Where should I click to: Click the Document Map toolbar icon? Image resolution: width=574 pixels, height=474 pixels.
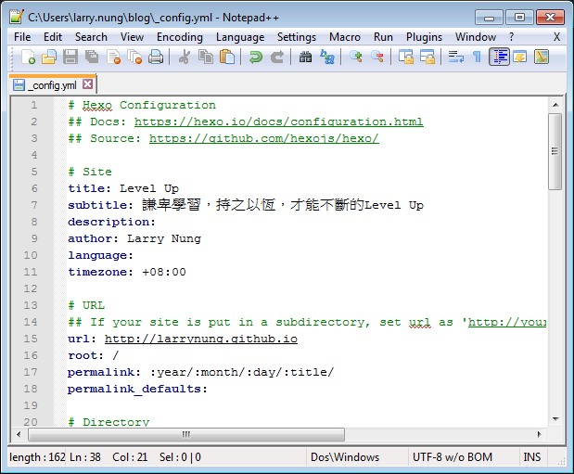click(x=541, y=58)
